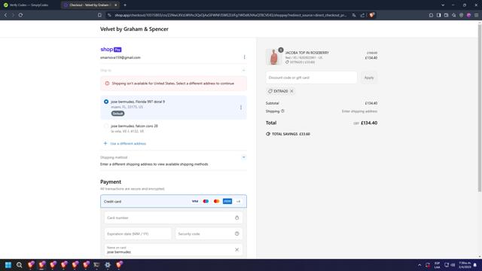
Task: Show additional accepted card brands (+4)
Action: point(238,202)
